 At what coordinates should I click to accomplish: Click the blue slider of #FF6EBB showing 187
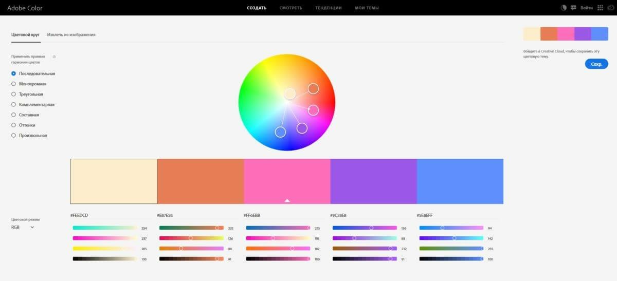278,248
